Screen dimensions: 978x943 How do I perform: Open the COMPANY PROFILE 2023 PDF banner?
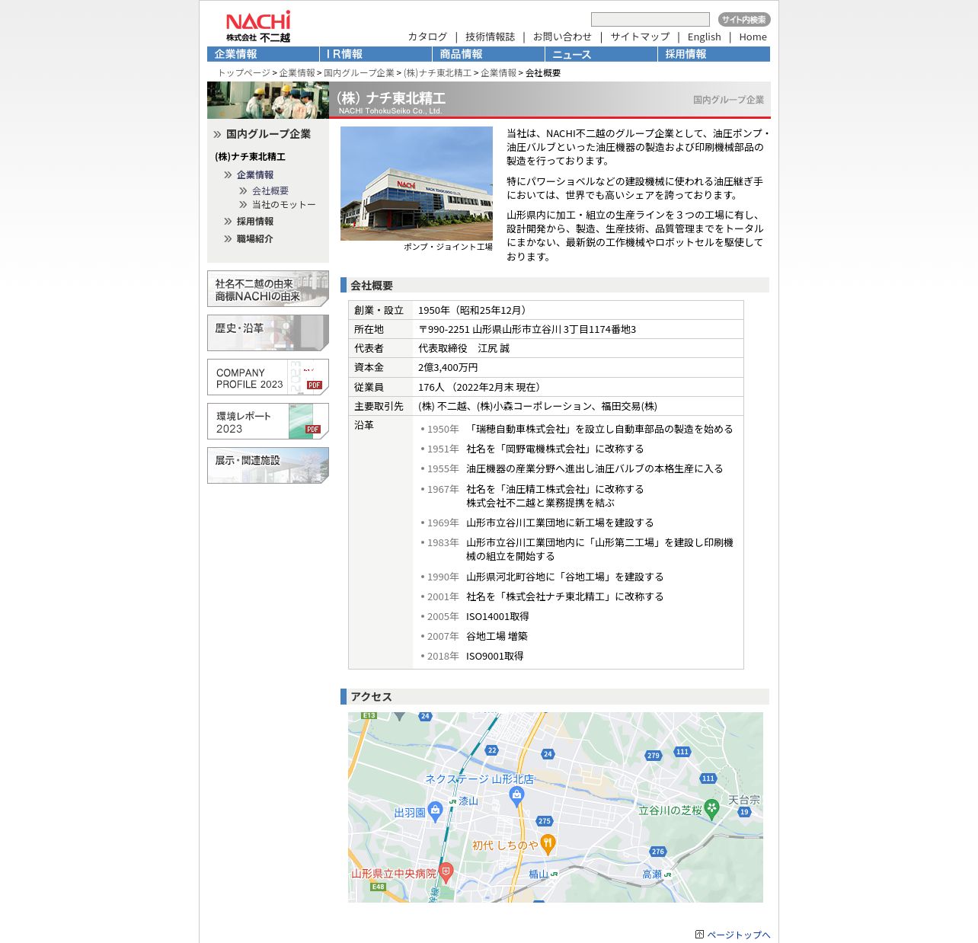point(268,377)
